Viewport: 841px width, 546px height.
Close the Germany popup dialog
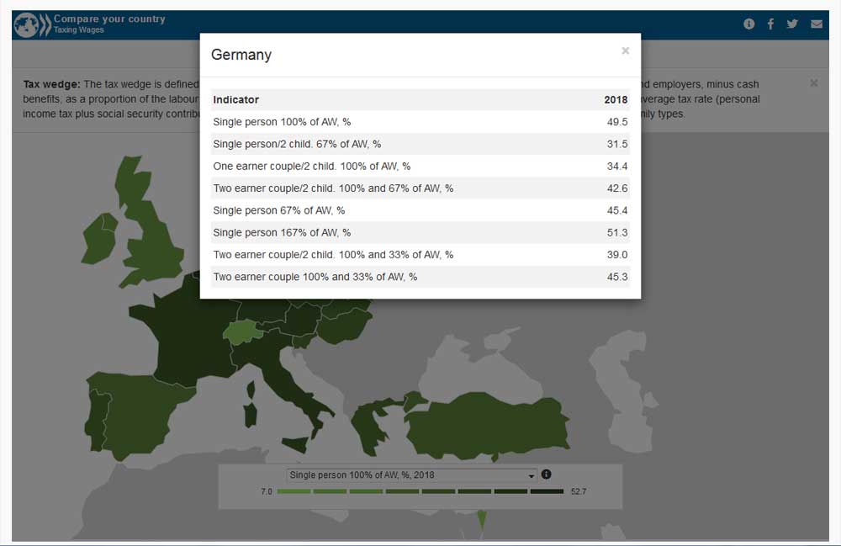pos(625,51)
